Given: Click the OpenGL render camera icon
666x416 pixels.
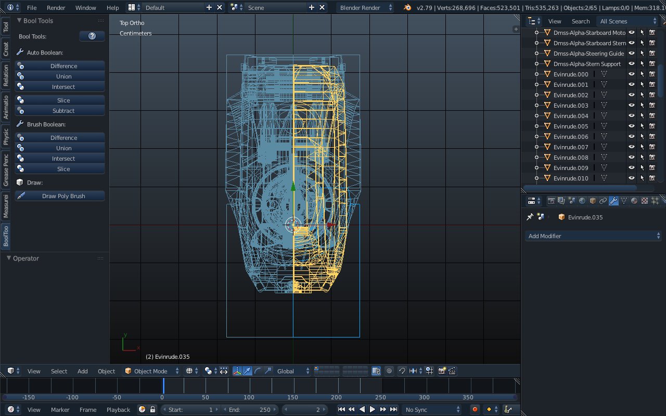Looking at the screenshot, I should click(442, 371).
